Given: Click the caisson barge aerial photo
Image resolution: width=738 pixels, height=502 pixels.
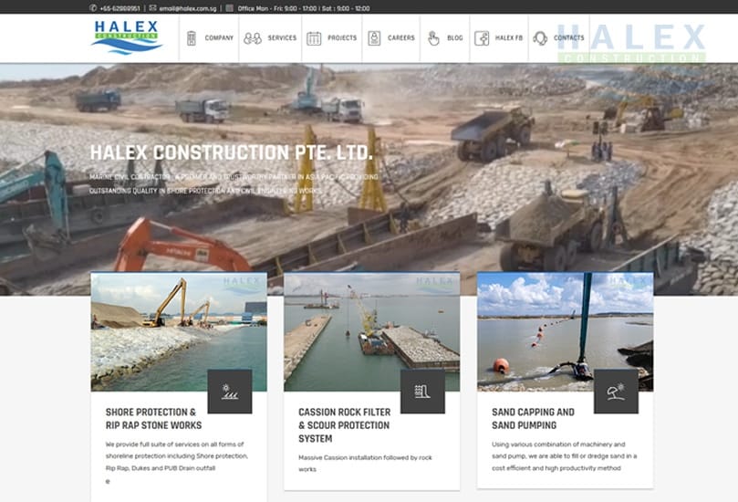Looking at the screenshot, I should pyautogui.click(x=372, y=332).
